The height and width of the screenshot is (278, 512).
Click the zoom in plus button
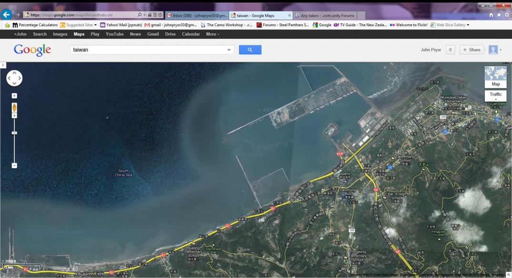tap(14, 115)
